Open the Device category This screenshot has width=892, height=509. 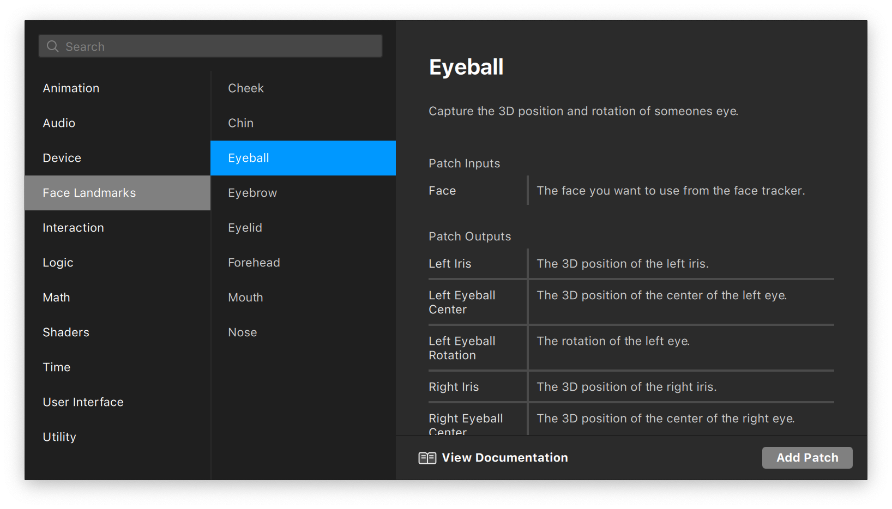pos(62,158)
